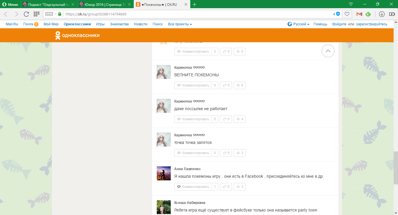
Task: Click the vertical page scrollbar thumb
Action: tap(396, 168)
